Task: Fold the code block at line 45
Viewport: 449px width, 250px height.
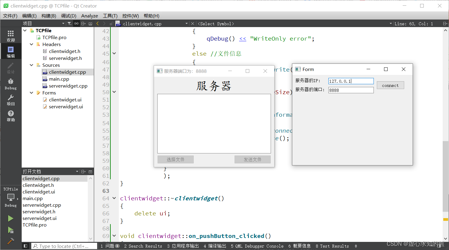Action: (114, 54)
